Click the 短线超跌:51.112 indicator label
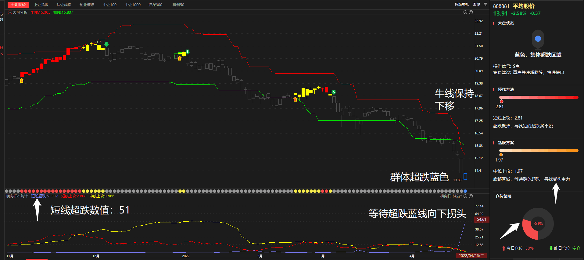Viewport: 584px width, 260px height. pos(45,196)
